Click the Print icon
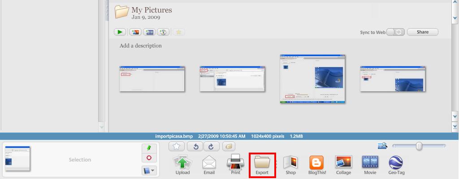Screen dimensions: 459x179 235,162
